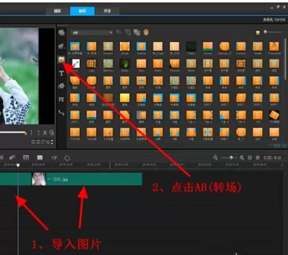The image size is (288, 255).
Task: Click the bright white grid timeline toolbar icon
Action: point(40,157)
